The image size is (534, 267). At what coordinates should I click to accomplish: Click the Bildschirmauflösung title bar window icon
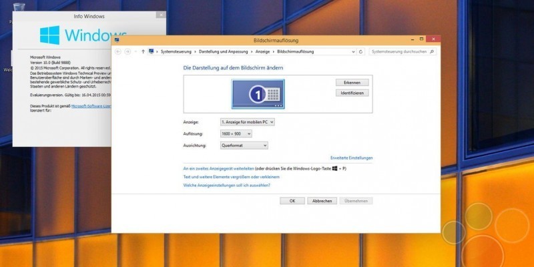[x=117, y=40]
